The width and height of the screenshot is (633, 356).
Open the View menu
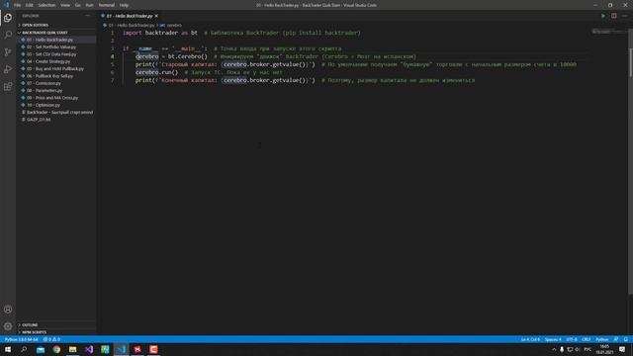65,5
